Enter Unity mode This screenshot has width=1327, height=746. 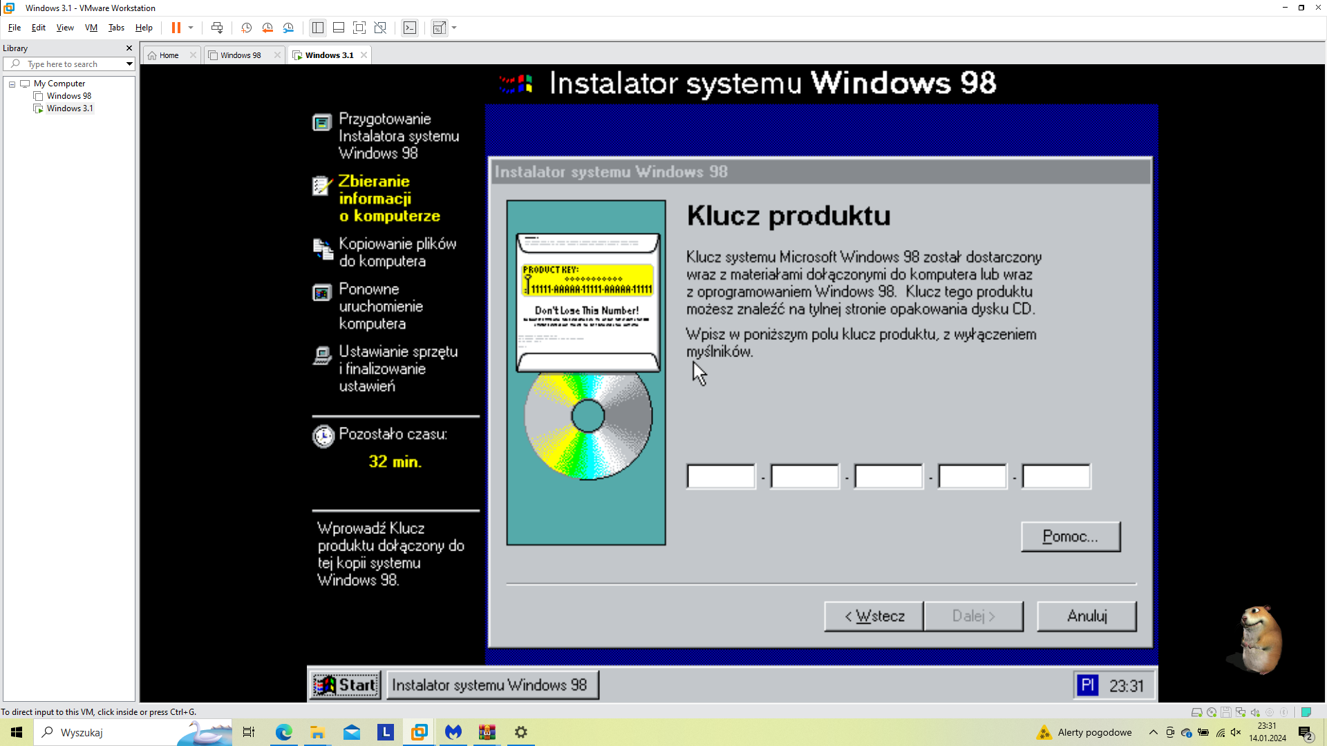click(380, 28)
